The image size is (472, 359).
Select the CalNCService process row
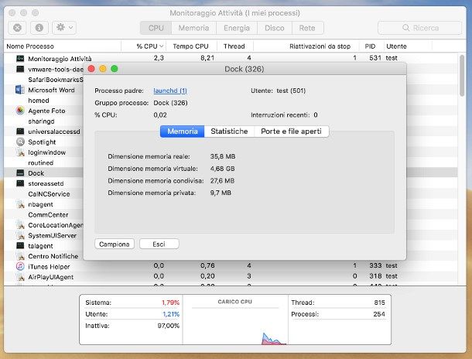click(x=44, y=193)
